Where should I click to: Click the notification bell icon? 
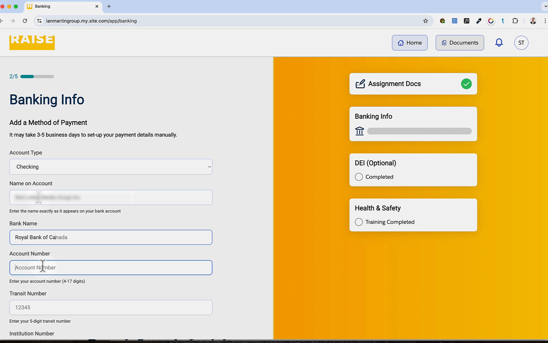coord(499,43)
